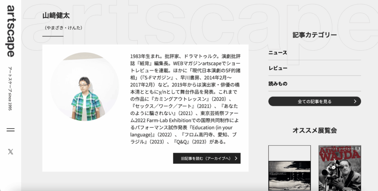The width and height of the screenshot is (378, 191).
Task: Open the 読みもの category
Action: tap(315, 84)
